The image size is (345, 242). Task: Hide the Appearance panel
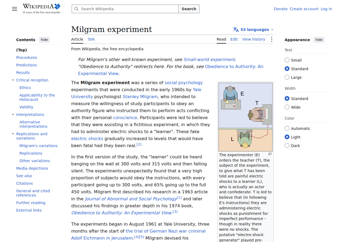(x=319, y=40)
